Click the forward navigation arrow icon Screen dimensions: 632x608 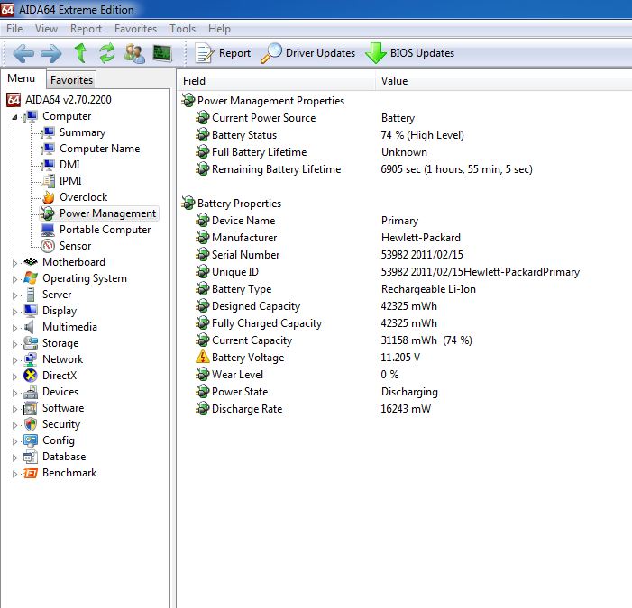51,53
